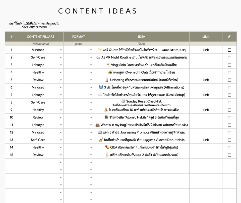Image resolution: width=241 pixels, height=203 pixels.
Task: Check the sunscreen comparison row 15 checkbox
Action: pyautogui.click(x=229, y=155)
